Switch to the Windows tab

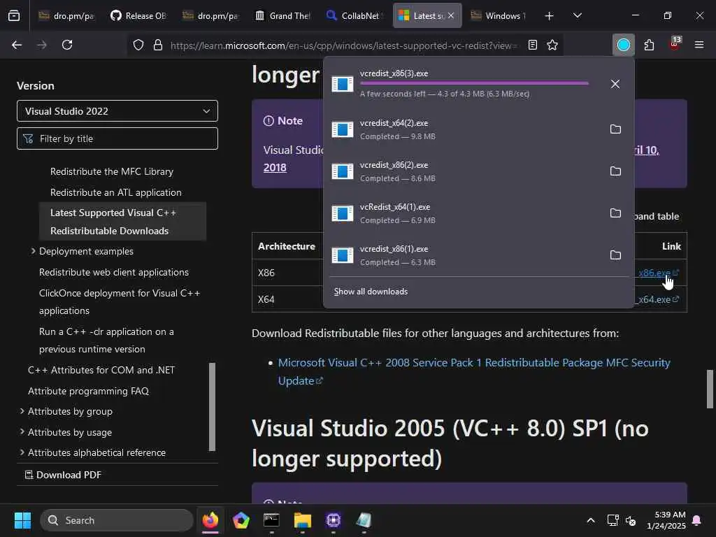point(499,16)
